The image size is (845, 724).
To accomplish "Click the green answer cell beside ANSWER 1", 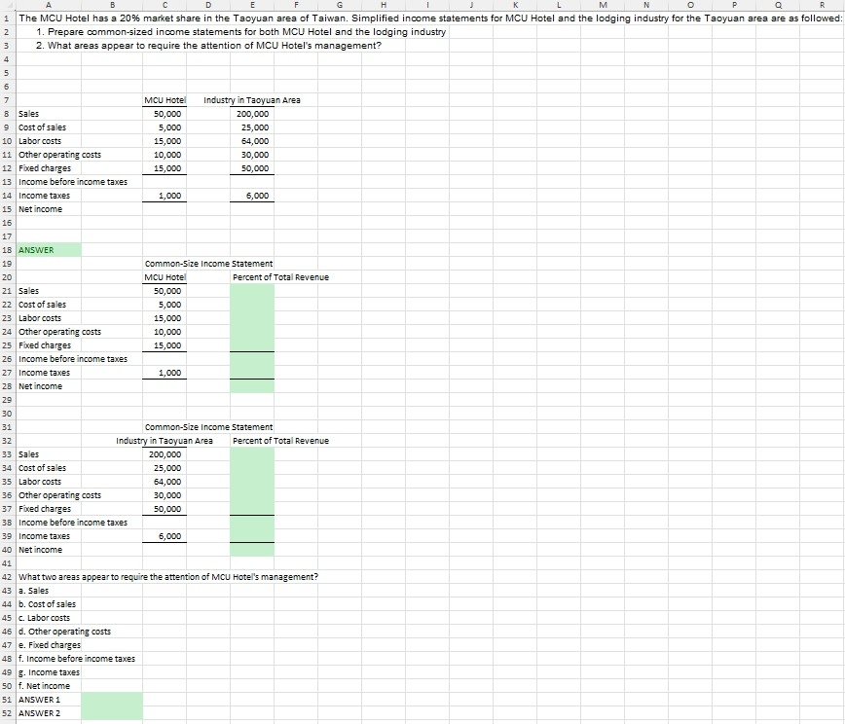I will click(112, 700).
